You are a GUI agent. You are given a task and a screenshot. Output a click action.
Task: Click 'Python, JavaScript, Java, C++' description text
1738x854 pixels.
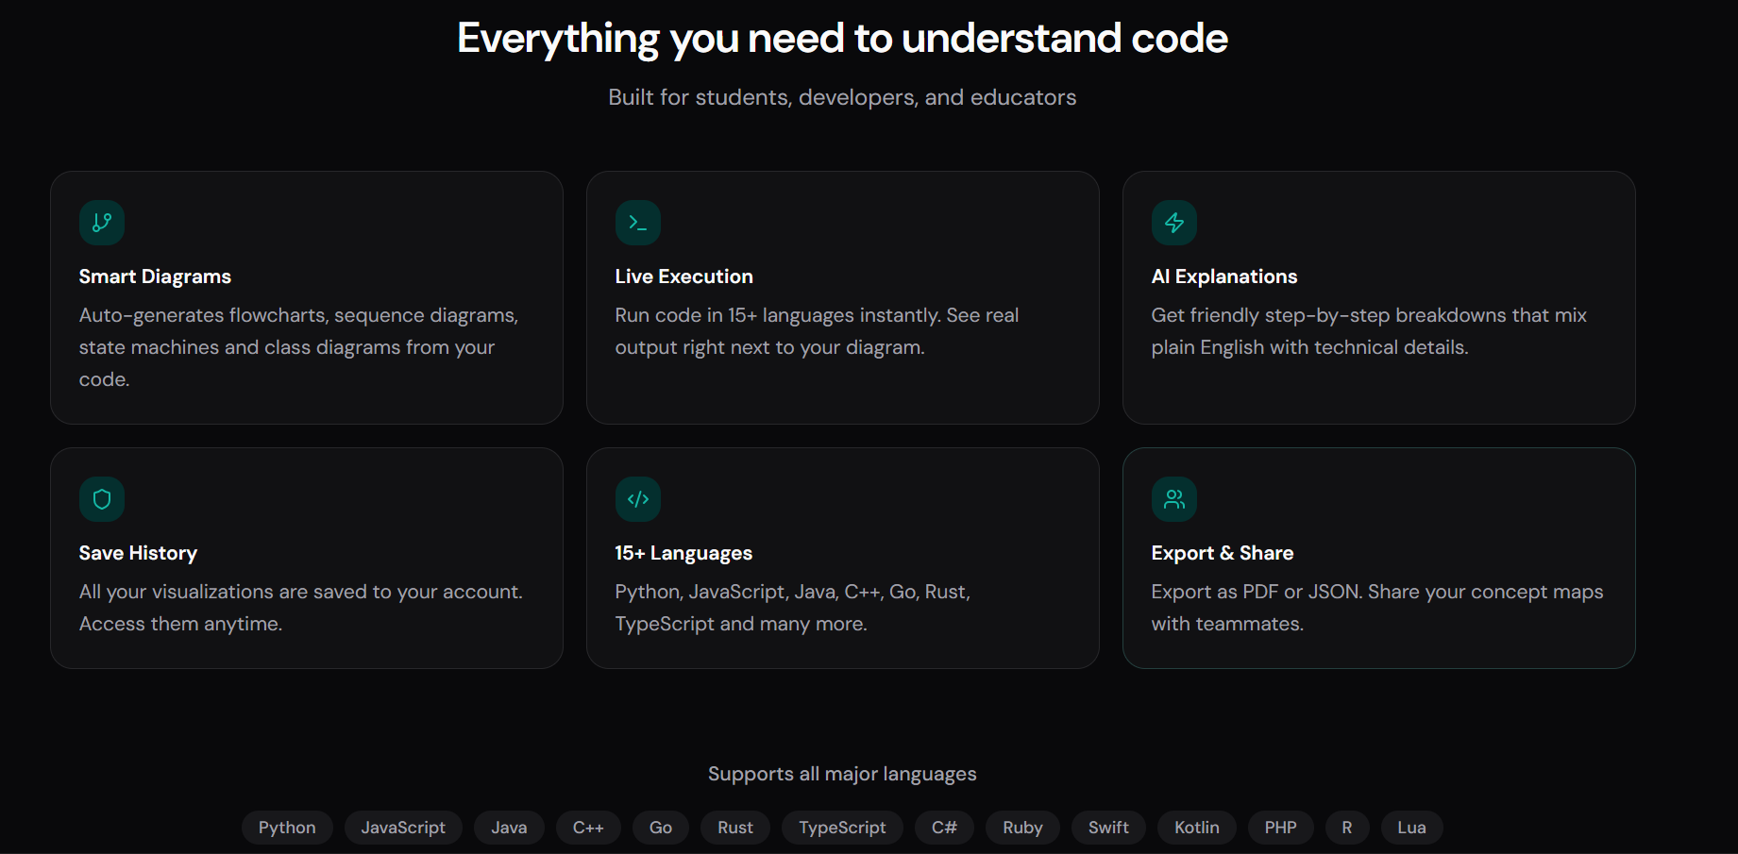coord(793,608)
